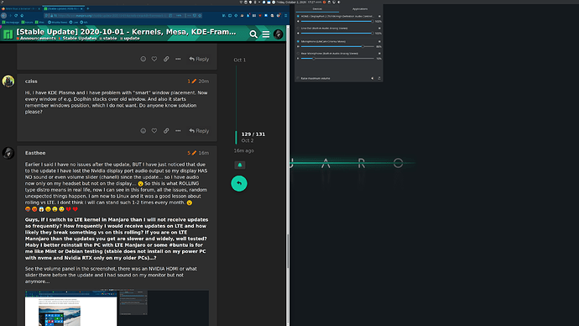Select the Stable Update browser tab
Viewport: 579px width, 326px height.
[x=64, y=8]
